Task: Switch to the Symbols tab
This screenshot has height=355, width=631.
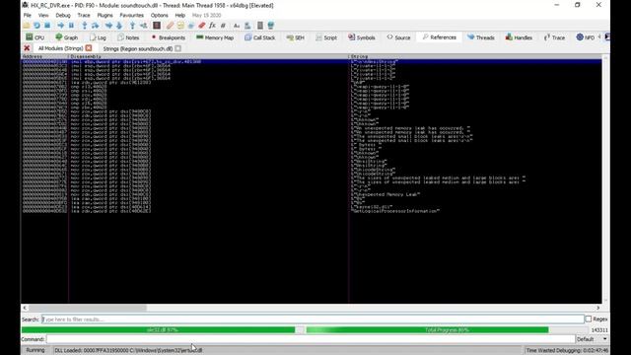Action: click(x=362, y=37)
